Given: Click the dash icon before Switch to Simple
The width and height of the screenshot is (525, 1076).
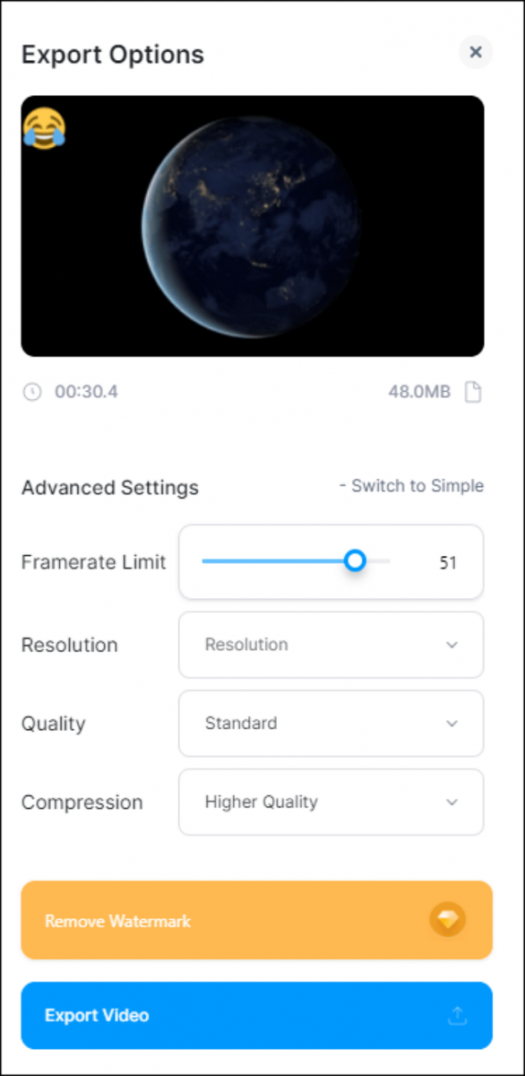Looking at the screenshot, I should [342, 486].
